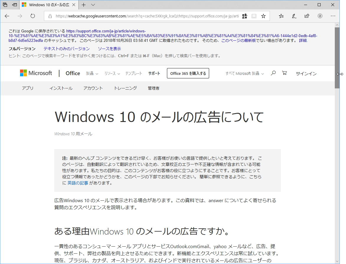Image resolution: width=346 pixels, height=264 pixels.
Task: Click the Microsoft logo
Action: click(36, 73)
